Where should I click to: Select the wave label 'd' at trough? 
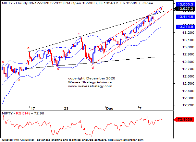point(92,67)
